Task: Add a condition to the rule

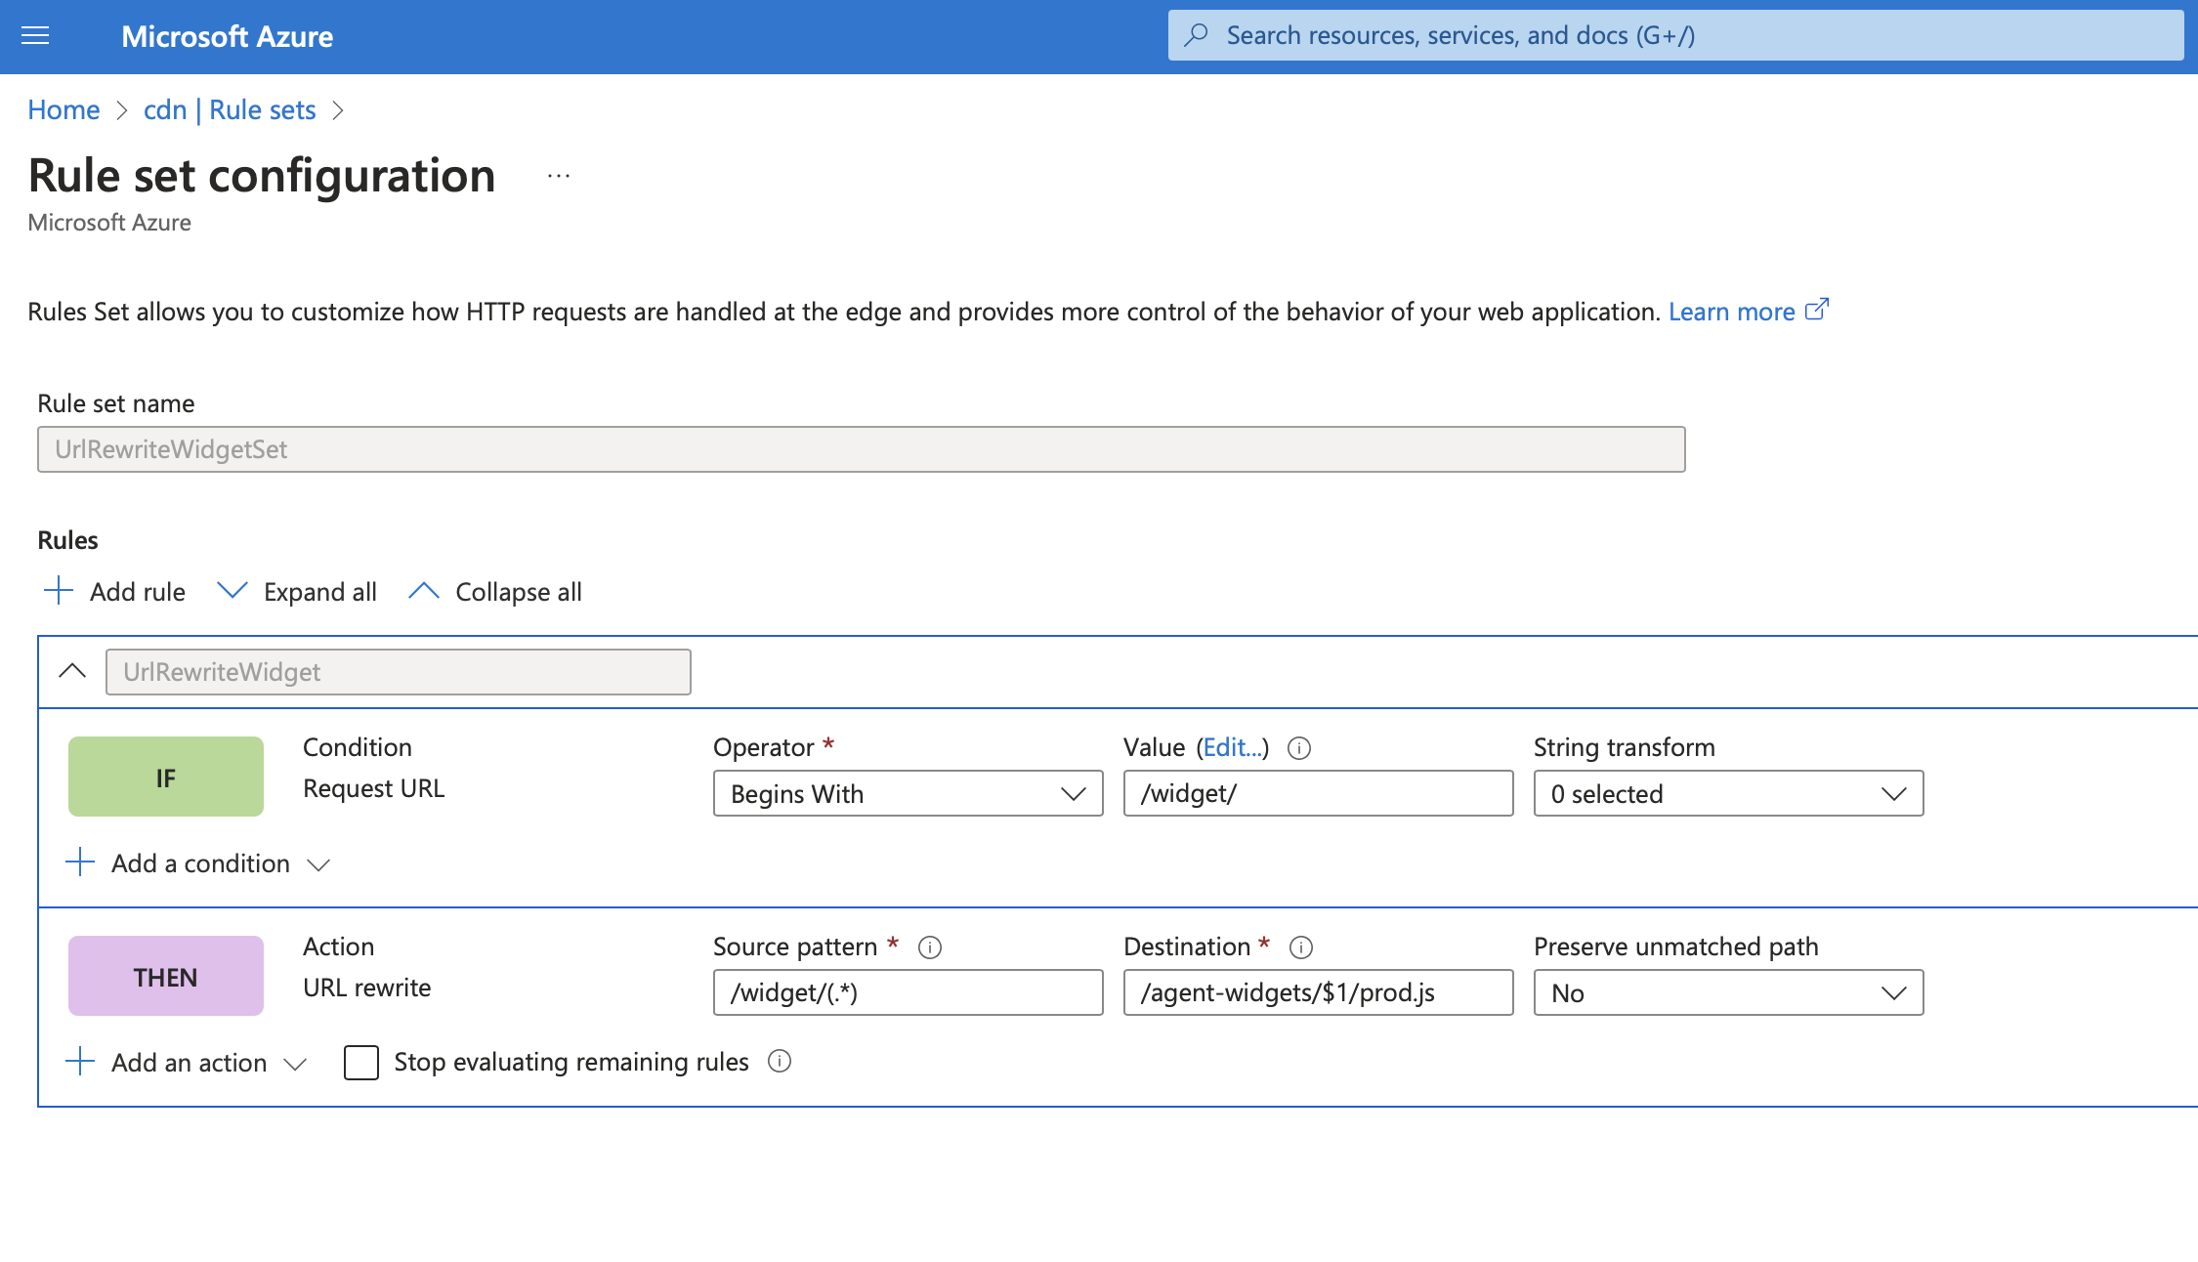Action: coord(200,863)
